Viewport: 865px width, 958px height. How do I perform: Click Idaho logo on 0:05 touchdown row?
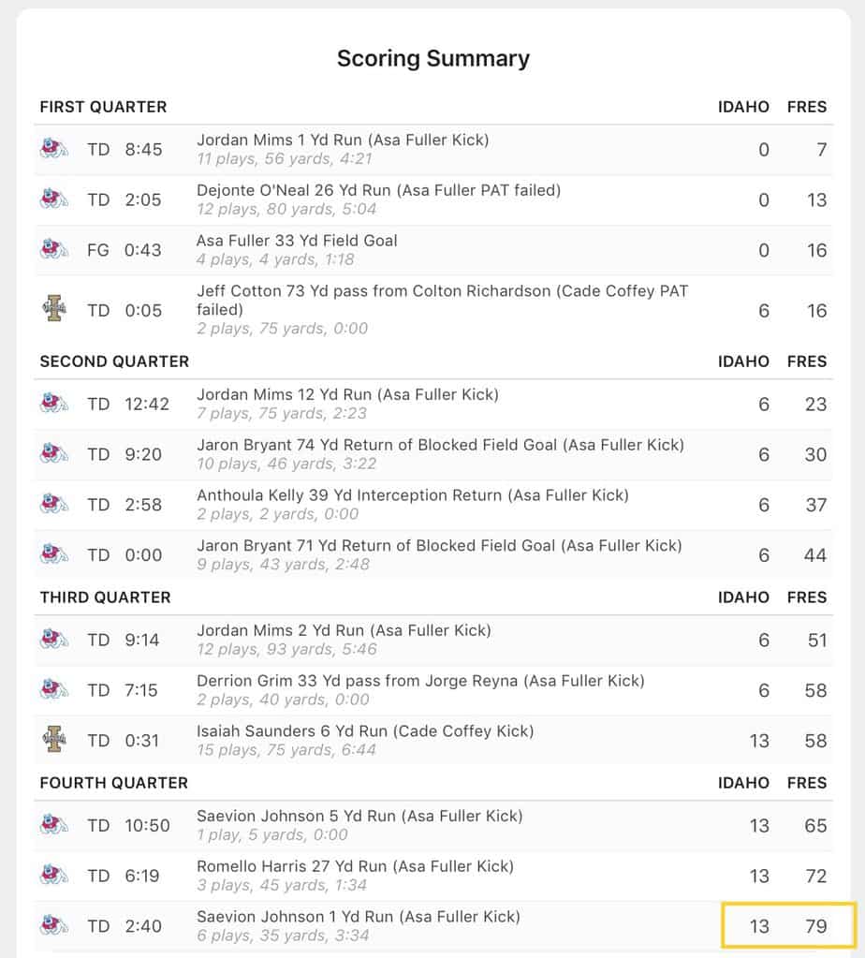[x=53, y=309]
